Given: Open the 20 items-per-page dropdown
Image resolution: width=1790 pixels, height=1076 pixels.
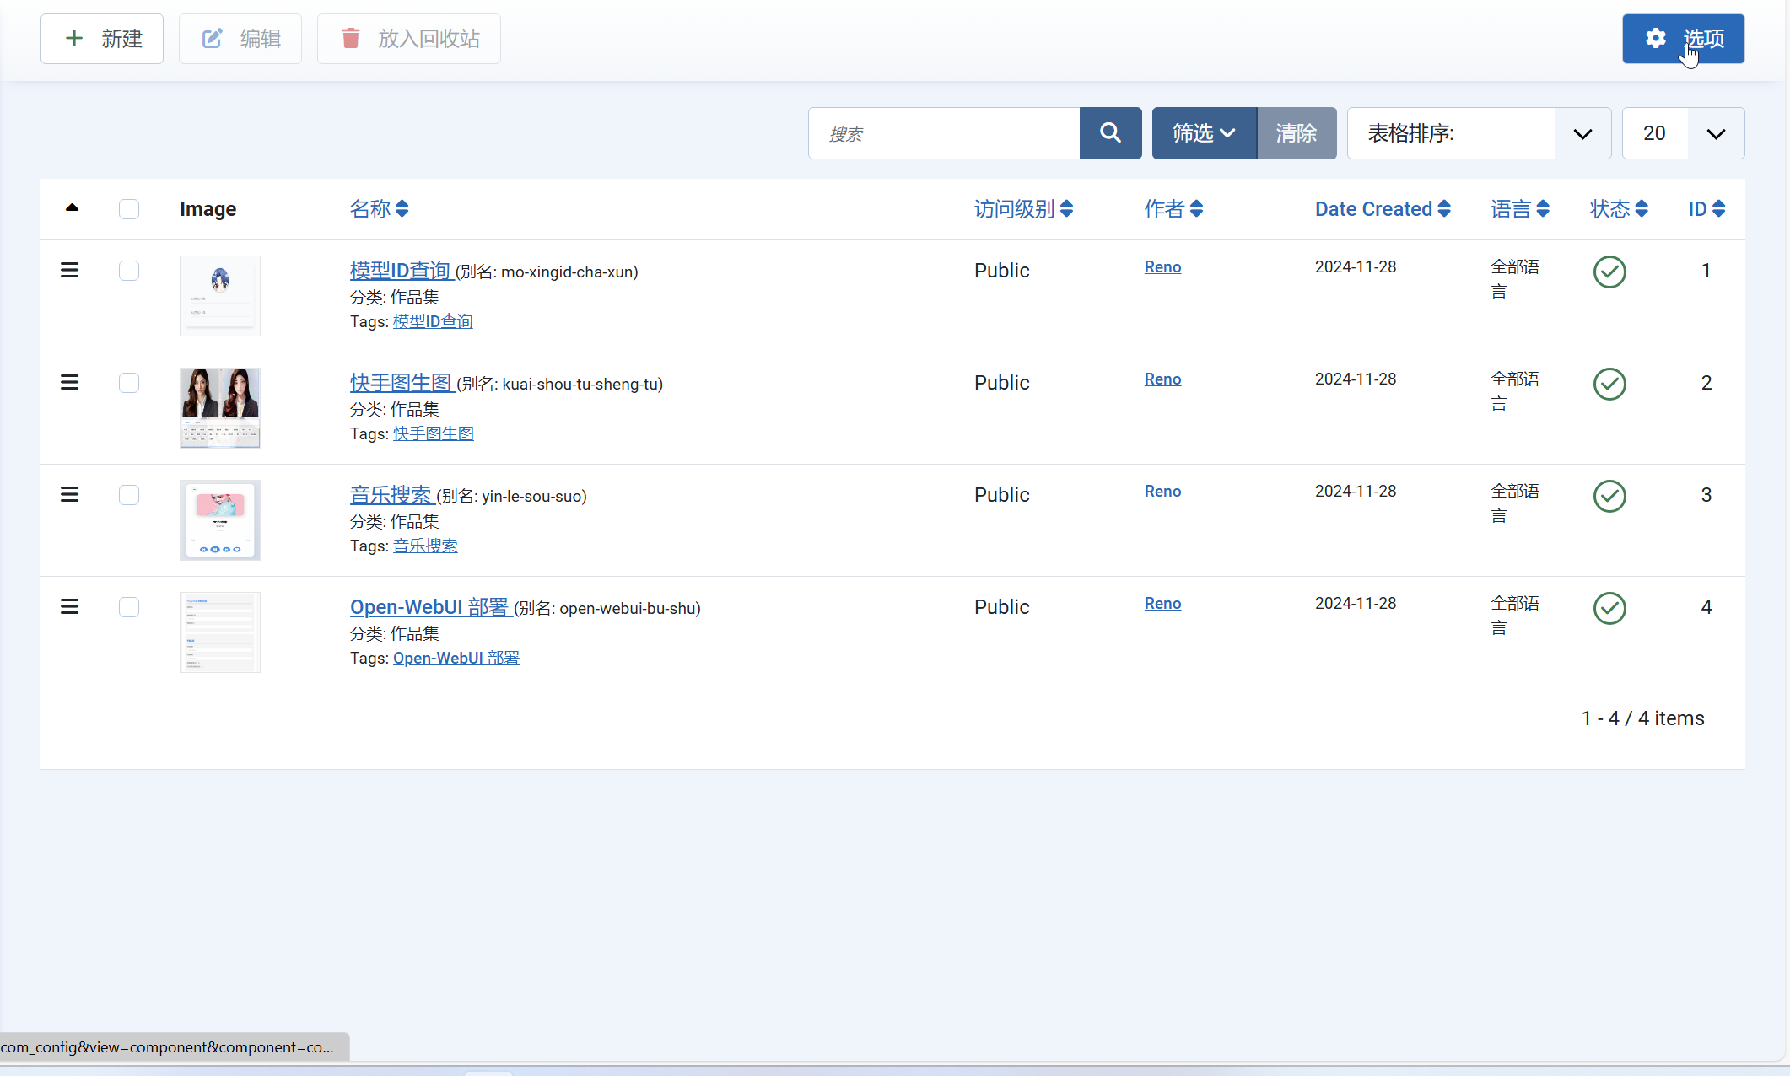Looking at the screenshot, I should [x=1683, y=133].
